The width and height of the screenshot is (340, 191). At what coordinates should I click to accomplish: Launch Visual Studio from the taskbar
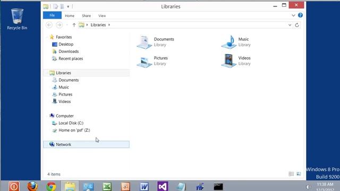[x=163, y=186]
